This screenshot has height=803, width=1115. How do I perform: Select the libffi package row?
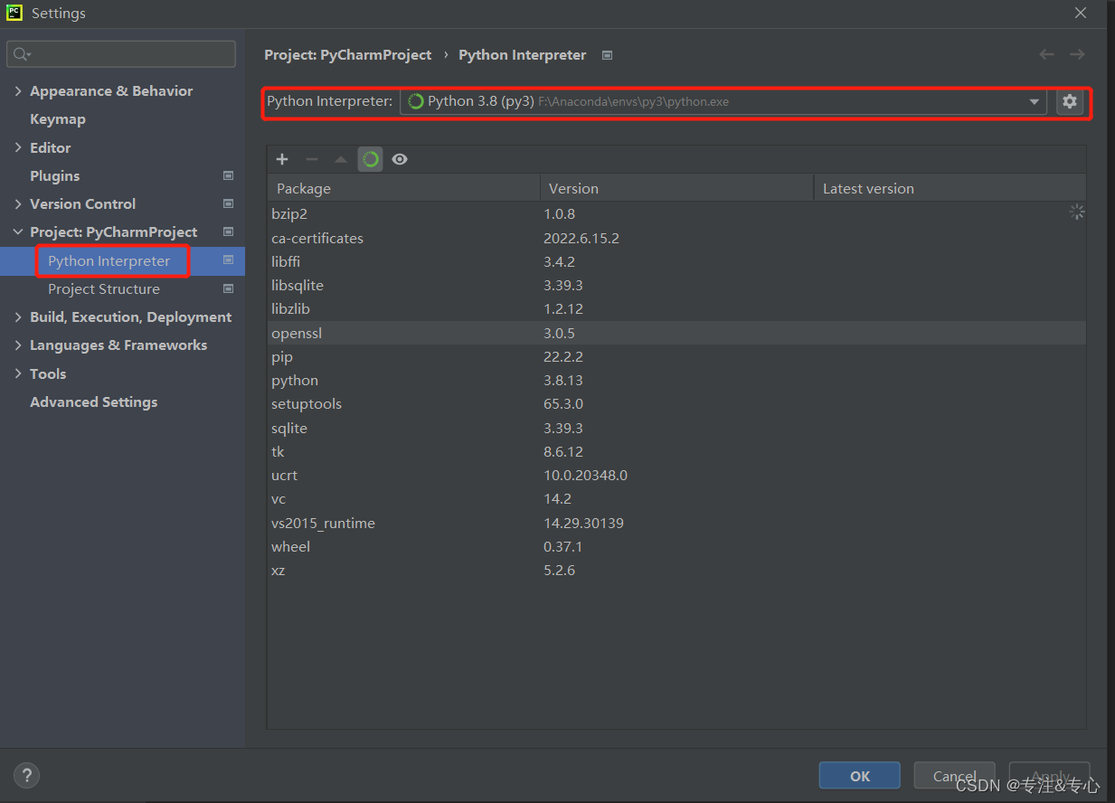click(x=676, y=261)
